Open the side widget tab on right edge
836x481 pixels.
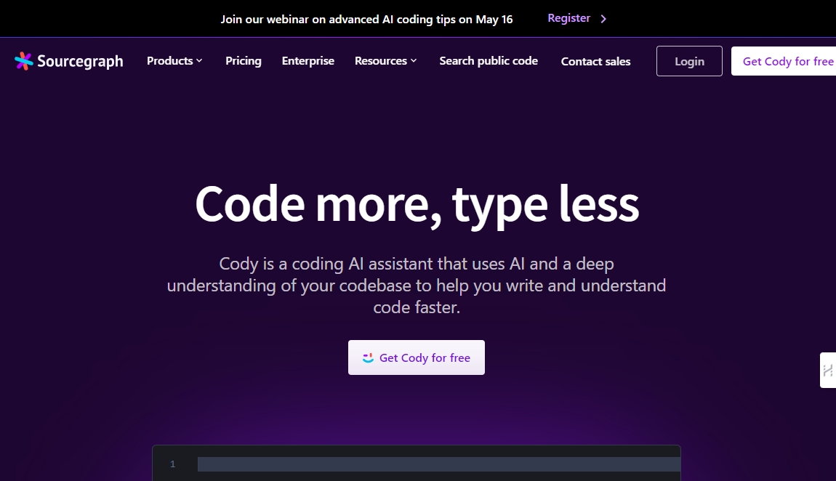click(x=828, y=371)
